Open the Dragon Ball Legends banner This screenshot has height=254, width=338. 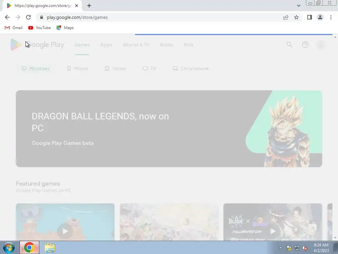pos(169,129)
